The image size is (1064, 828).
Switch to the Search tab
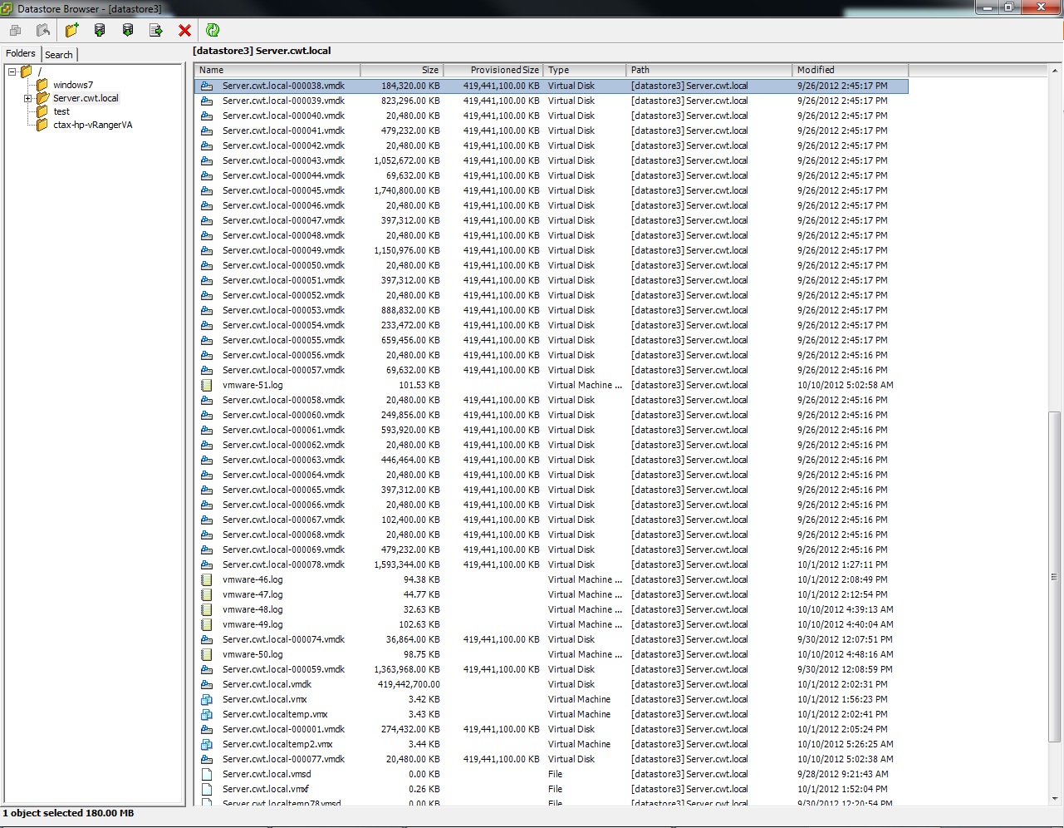point(59,54)
